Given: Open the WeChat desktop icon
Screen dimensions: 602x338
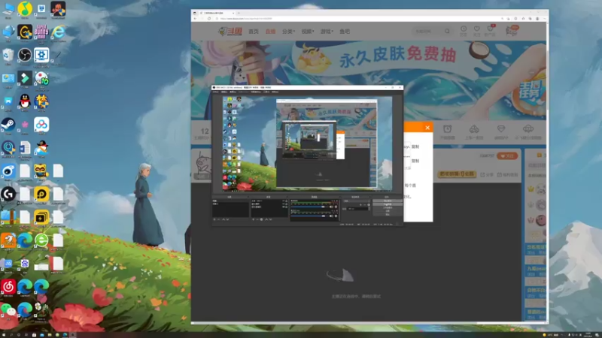Looking at the screenshot, I should (8, 309).
